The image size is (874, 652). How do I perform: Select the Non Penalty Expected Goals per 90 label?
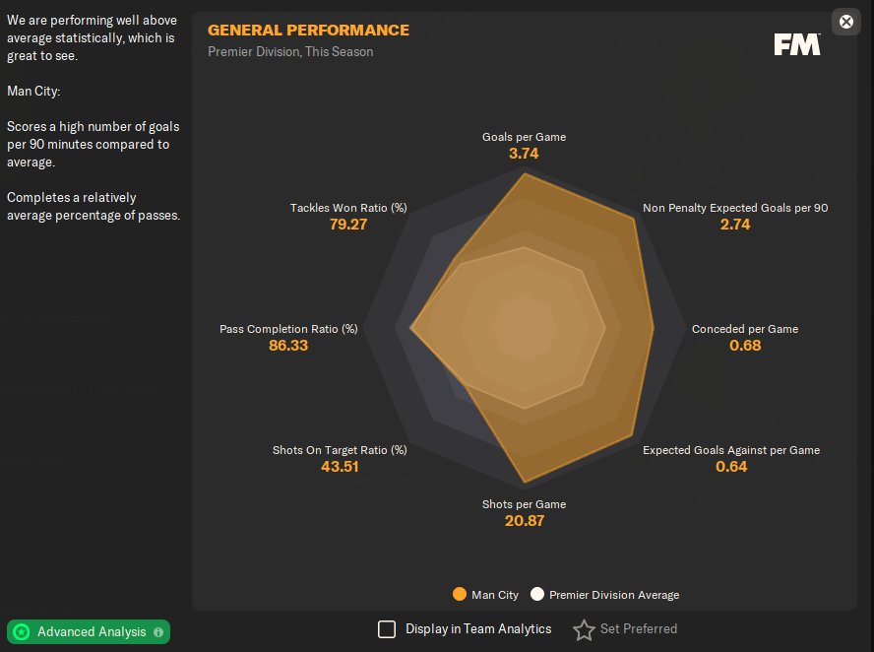pyautogui.click(x=735, y=208)
